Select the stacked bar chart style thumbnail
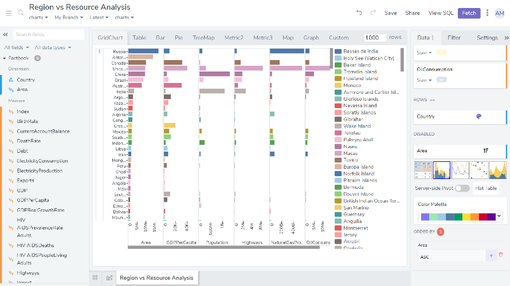Screen dimensions: 510x286 [442, 170]
